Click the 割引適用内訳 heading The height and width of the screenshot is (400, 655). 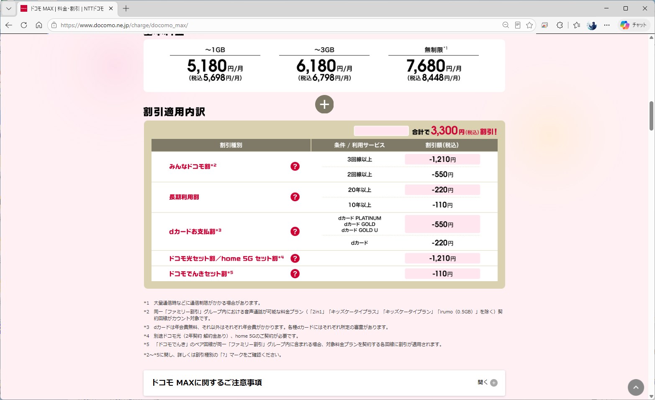pyautogui.click(x=174, y=112)
